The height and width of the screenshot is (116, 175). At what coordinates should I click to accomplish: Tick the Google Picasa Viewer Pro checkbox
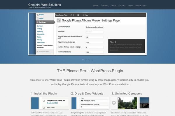click(x=44, y=101)
